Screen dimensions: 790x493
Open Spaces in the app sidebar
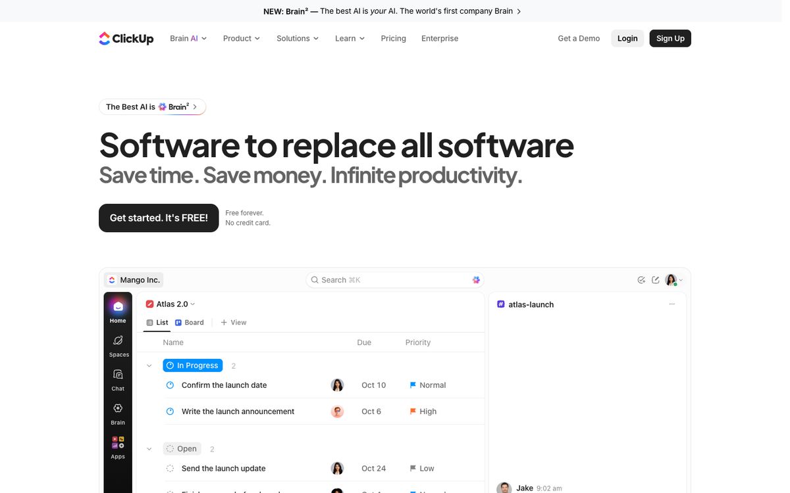coord(118,346)
